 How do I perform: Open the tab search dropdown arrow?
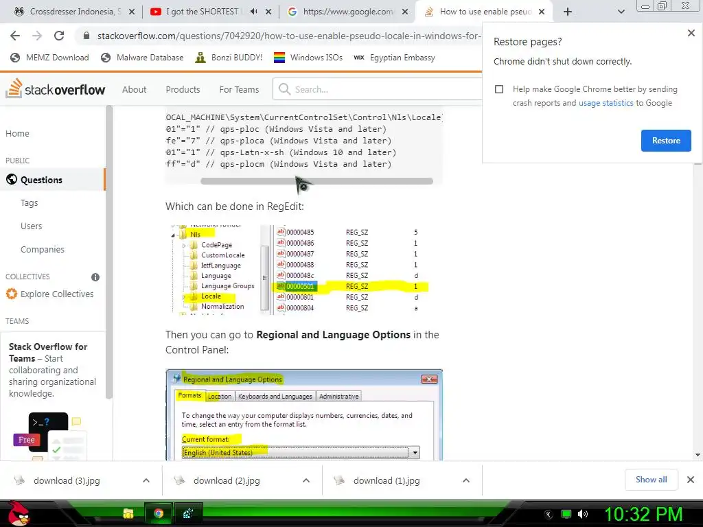(x=621, y=12)
